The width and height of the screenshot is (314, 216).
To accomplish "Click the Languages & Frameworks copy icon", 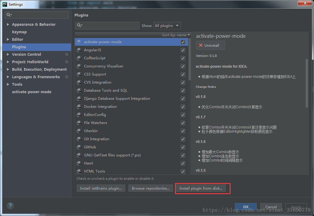I will pyautogui.click(x=67, y=77).
